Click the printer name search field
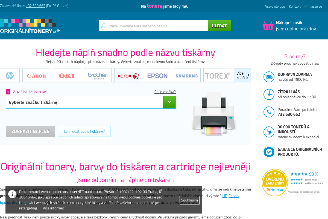328x219 pixels. [153, 25]
